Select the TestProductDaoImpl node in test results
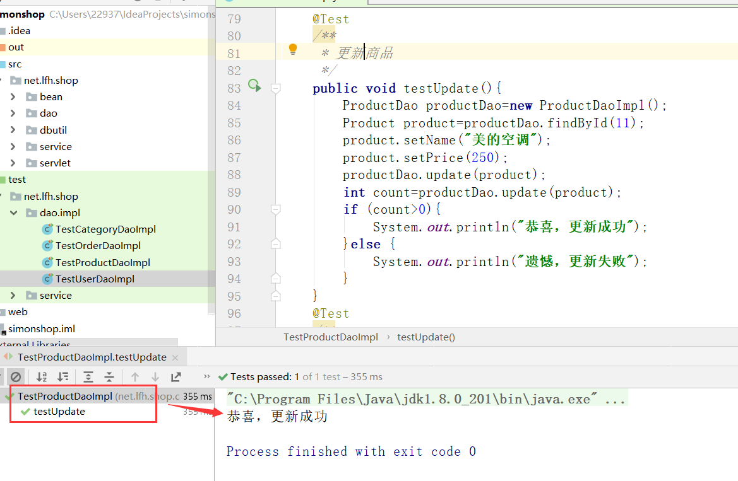 (x=65, y=397)
